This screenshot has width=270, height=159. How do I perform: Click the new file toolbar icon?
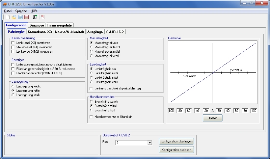pyautogui.click(x=8, y=17)
